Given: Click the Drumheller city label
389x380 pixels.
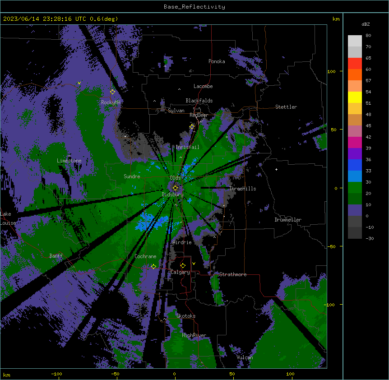Looking at the screenshot, I should (288, 220).
